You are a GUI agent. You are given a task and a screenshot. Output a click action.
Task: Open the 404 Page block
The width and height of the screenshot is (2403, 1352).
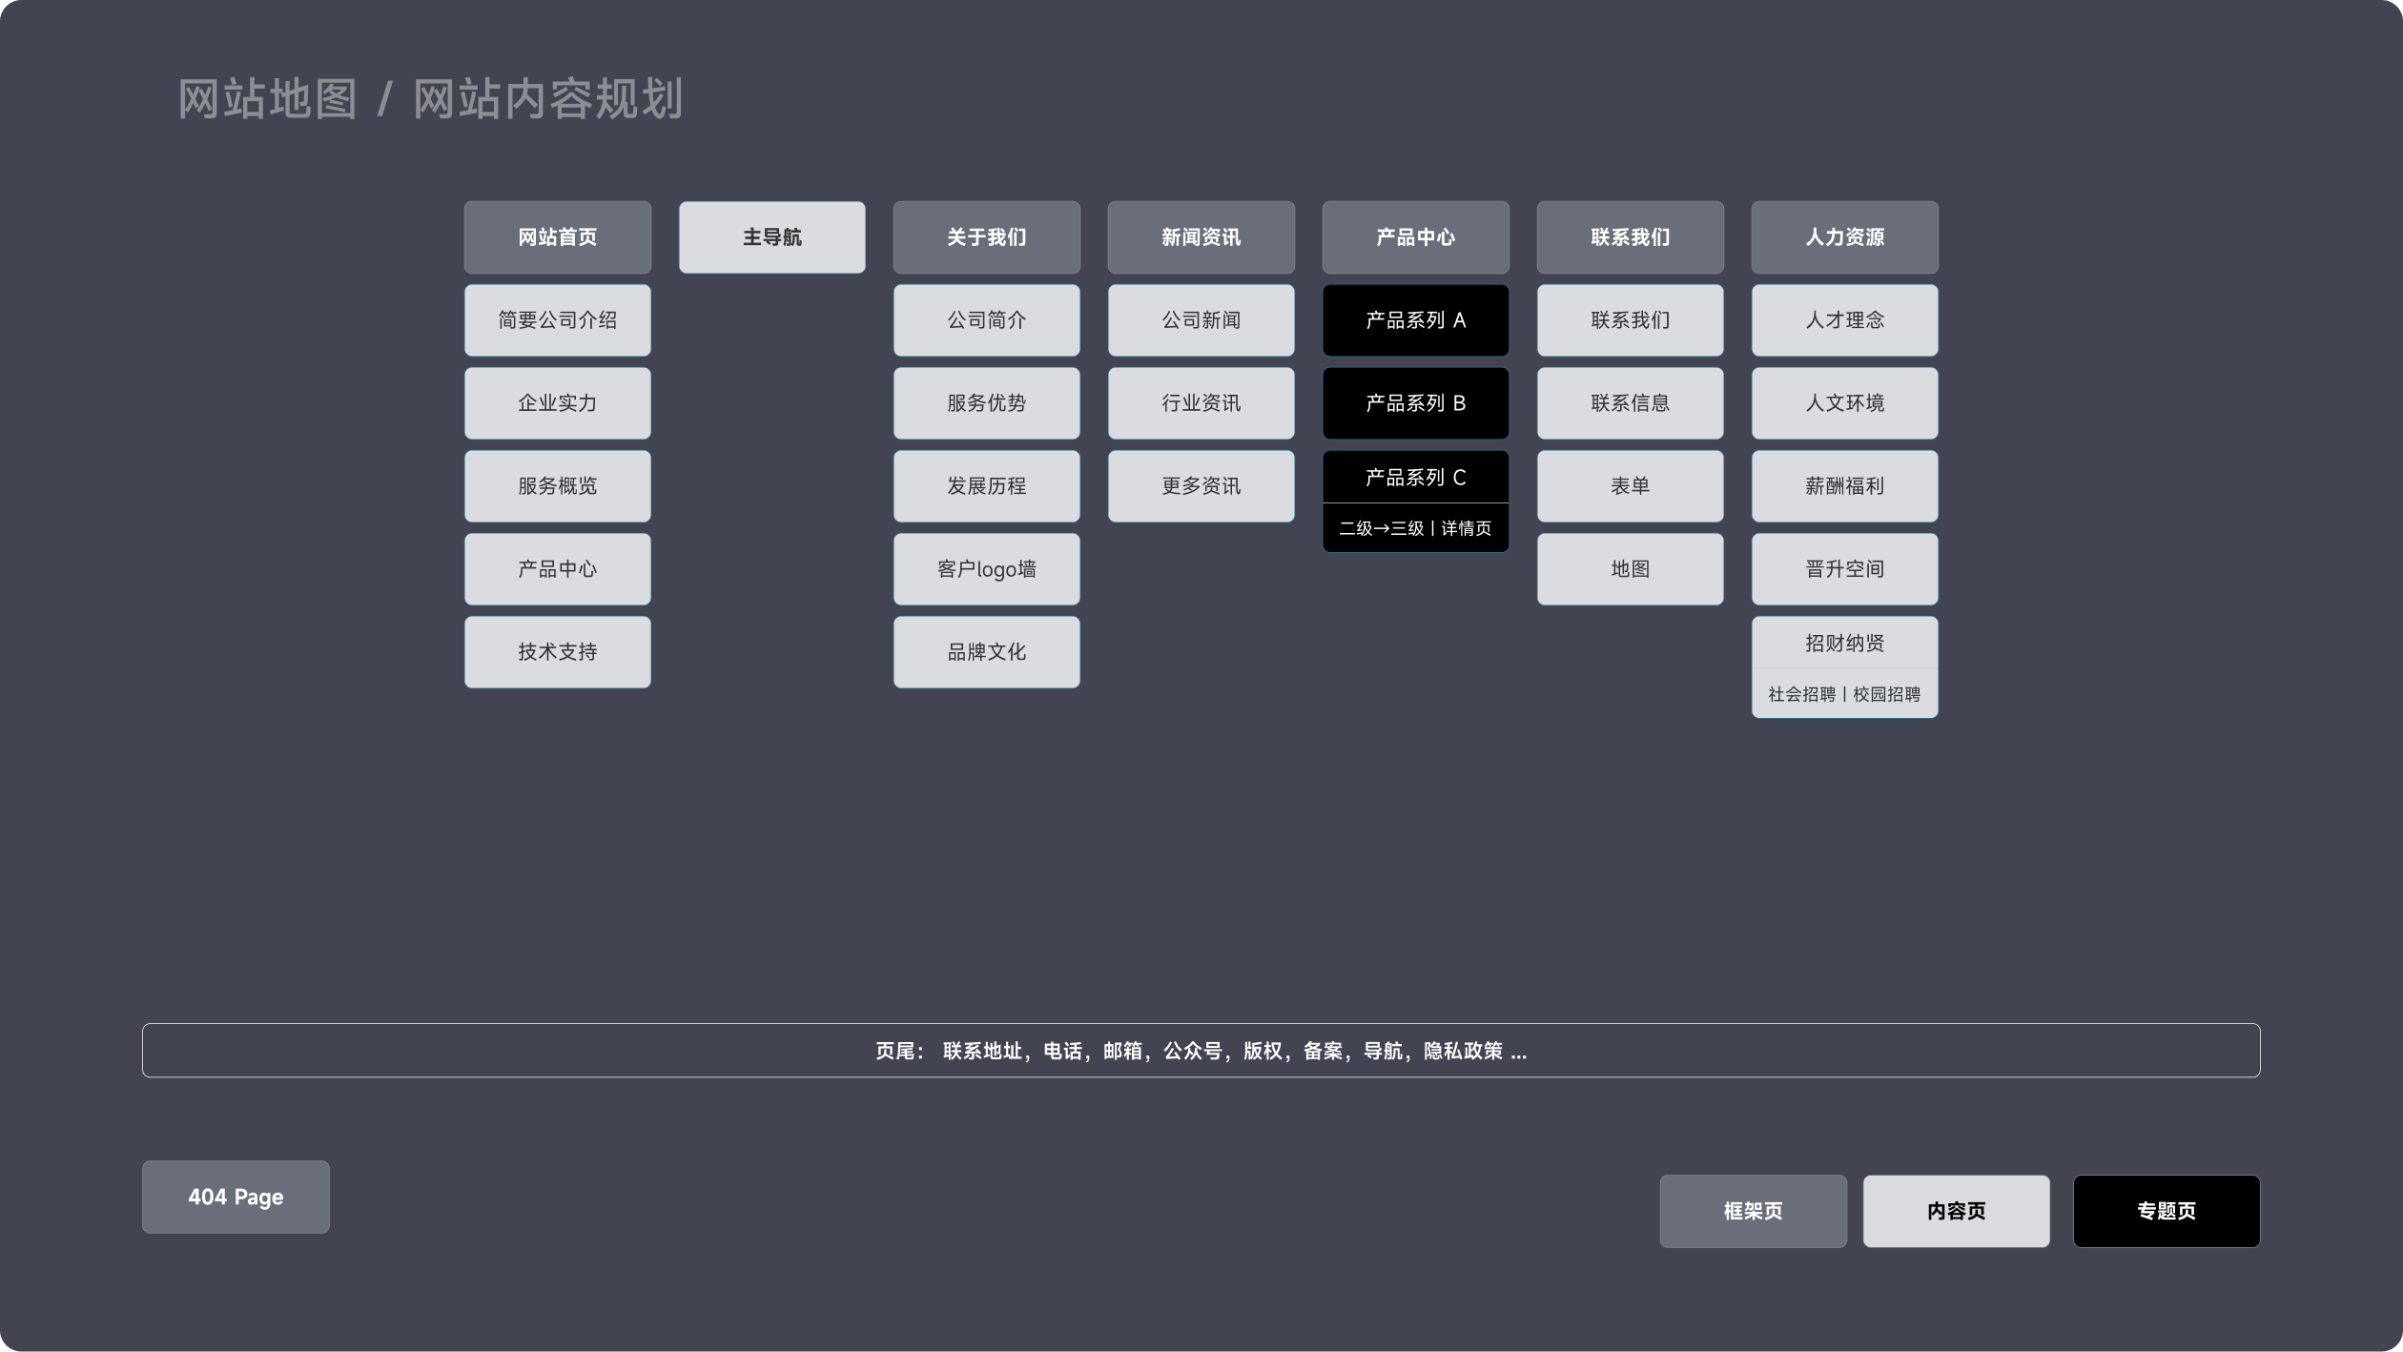tap(236, 1198)
